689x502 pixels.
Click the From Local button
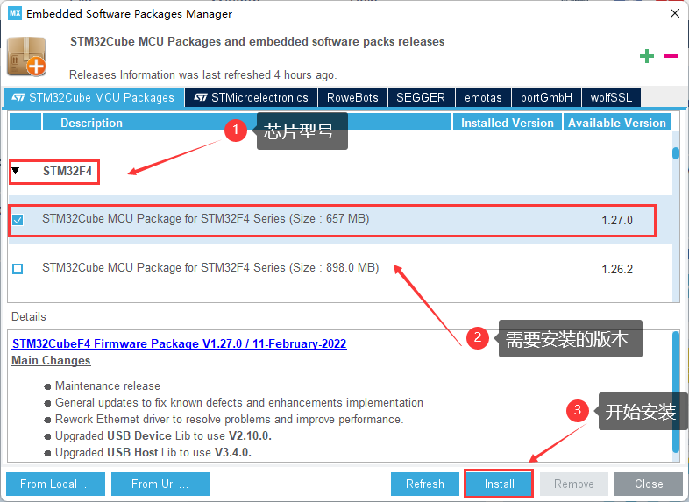(55, 484)
